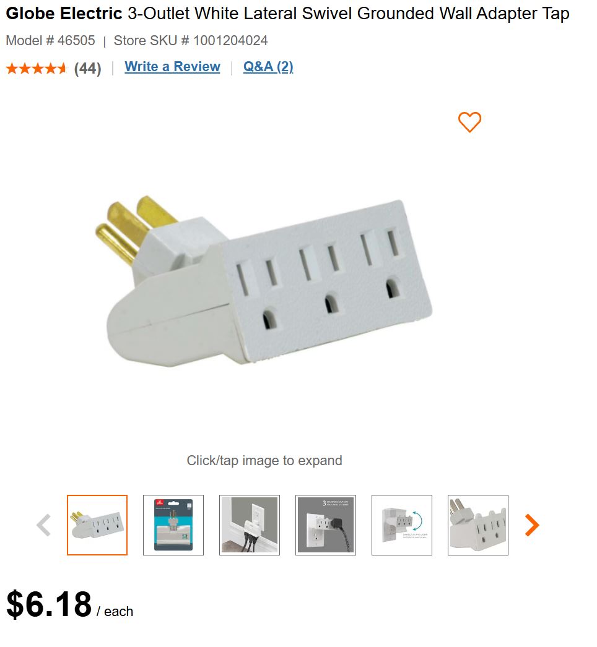This screenshot has width=597, height=647.
Task: Select thumbnail showing swivel rotation arrows
Action: click(401, 525)
